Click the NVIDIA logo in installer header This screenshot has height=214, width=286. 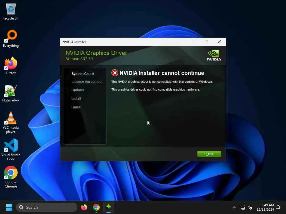[214, 55]
